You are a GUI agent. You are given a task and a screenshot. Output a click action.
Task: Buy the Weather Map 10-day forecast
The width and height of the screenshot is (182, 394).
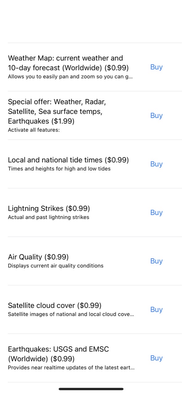pyautogui.click(x=156, y=67)
